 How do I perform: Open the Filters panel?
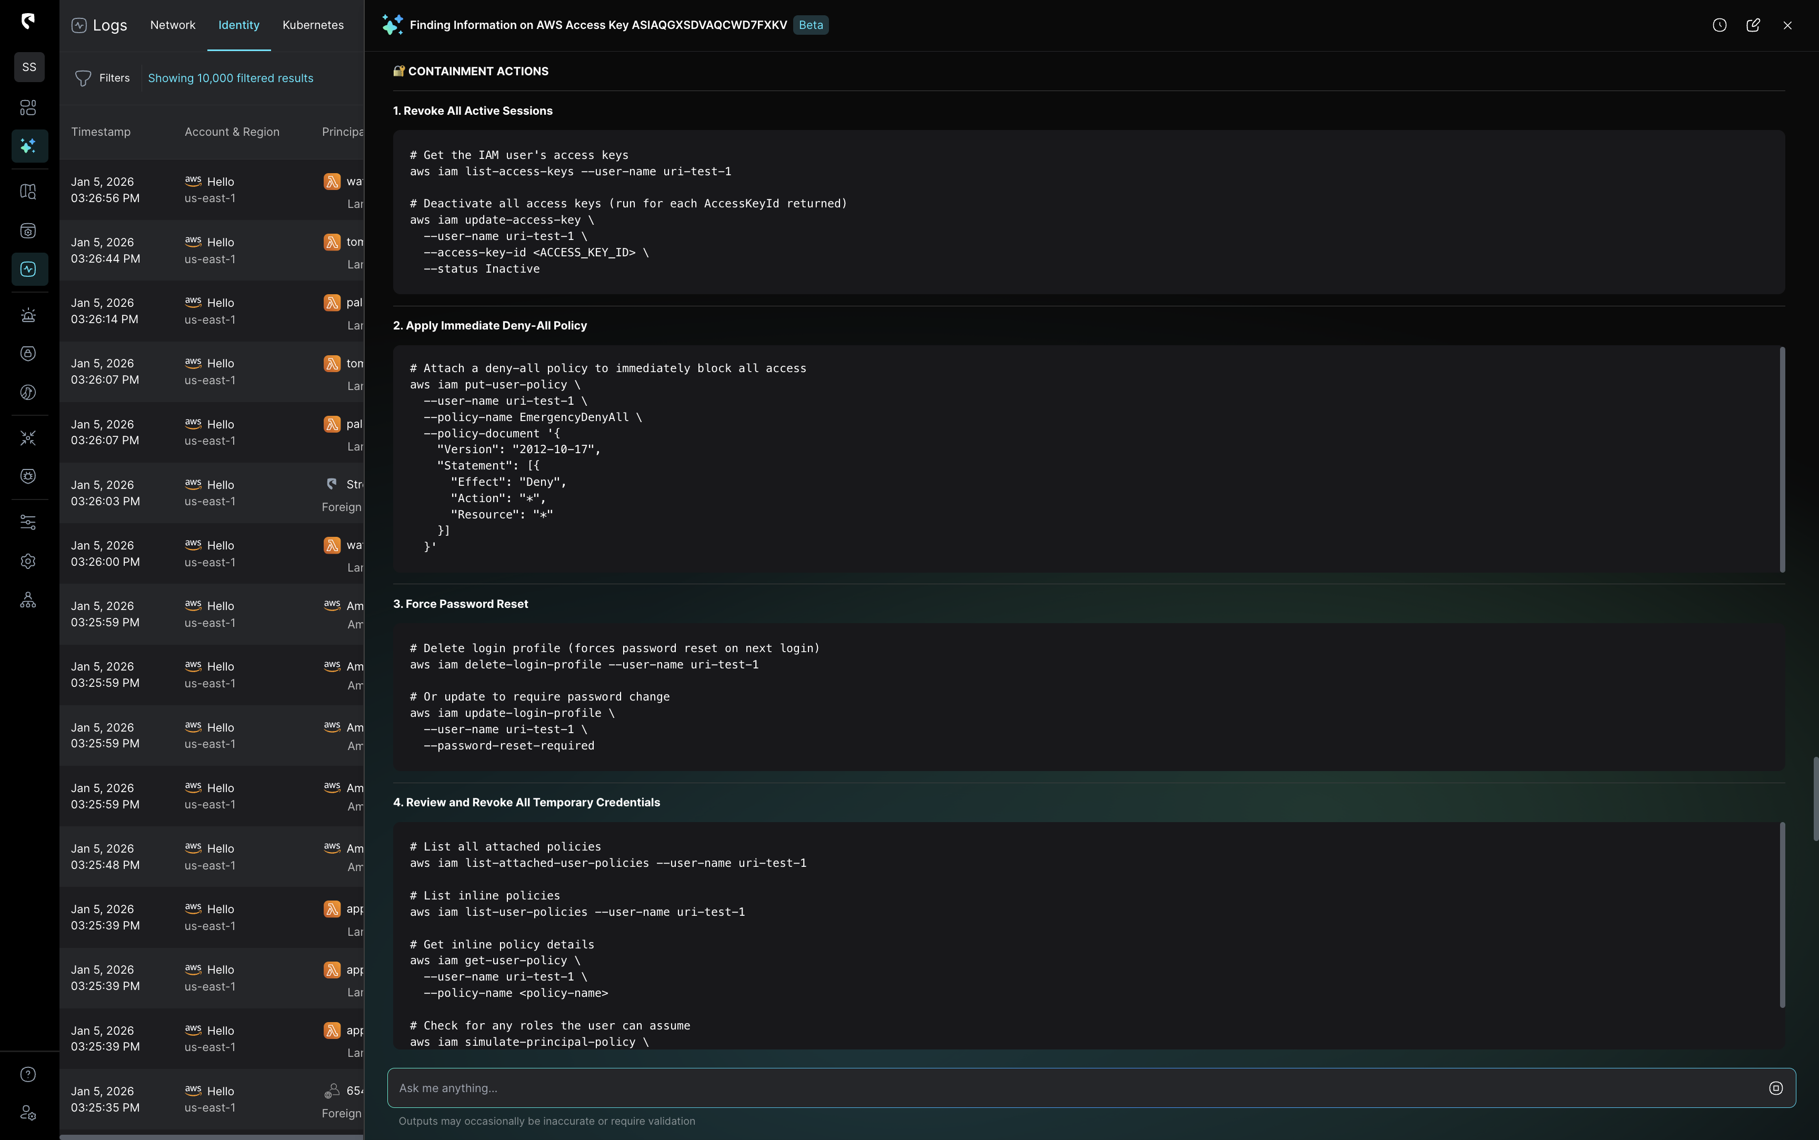[x=102, y=78]
